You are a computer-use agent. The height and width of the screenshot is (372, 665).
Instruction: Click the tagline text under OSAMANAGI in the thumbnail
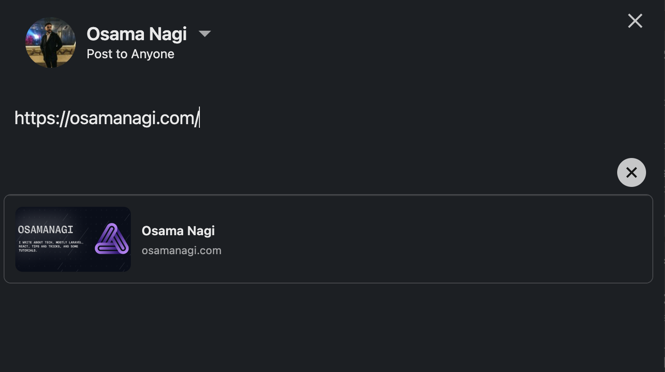[51, 246]
